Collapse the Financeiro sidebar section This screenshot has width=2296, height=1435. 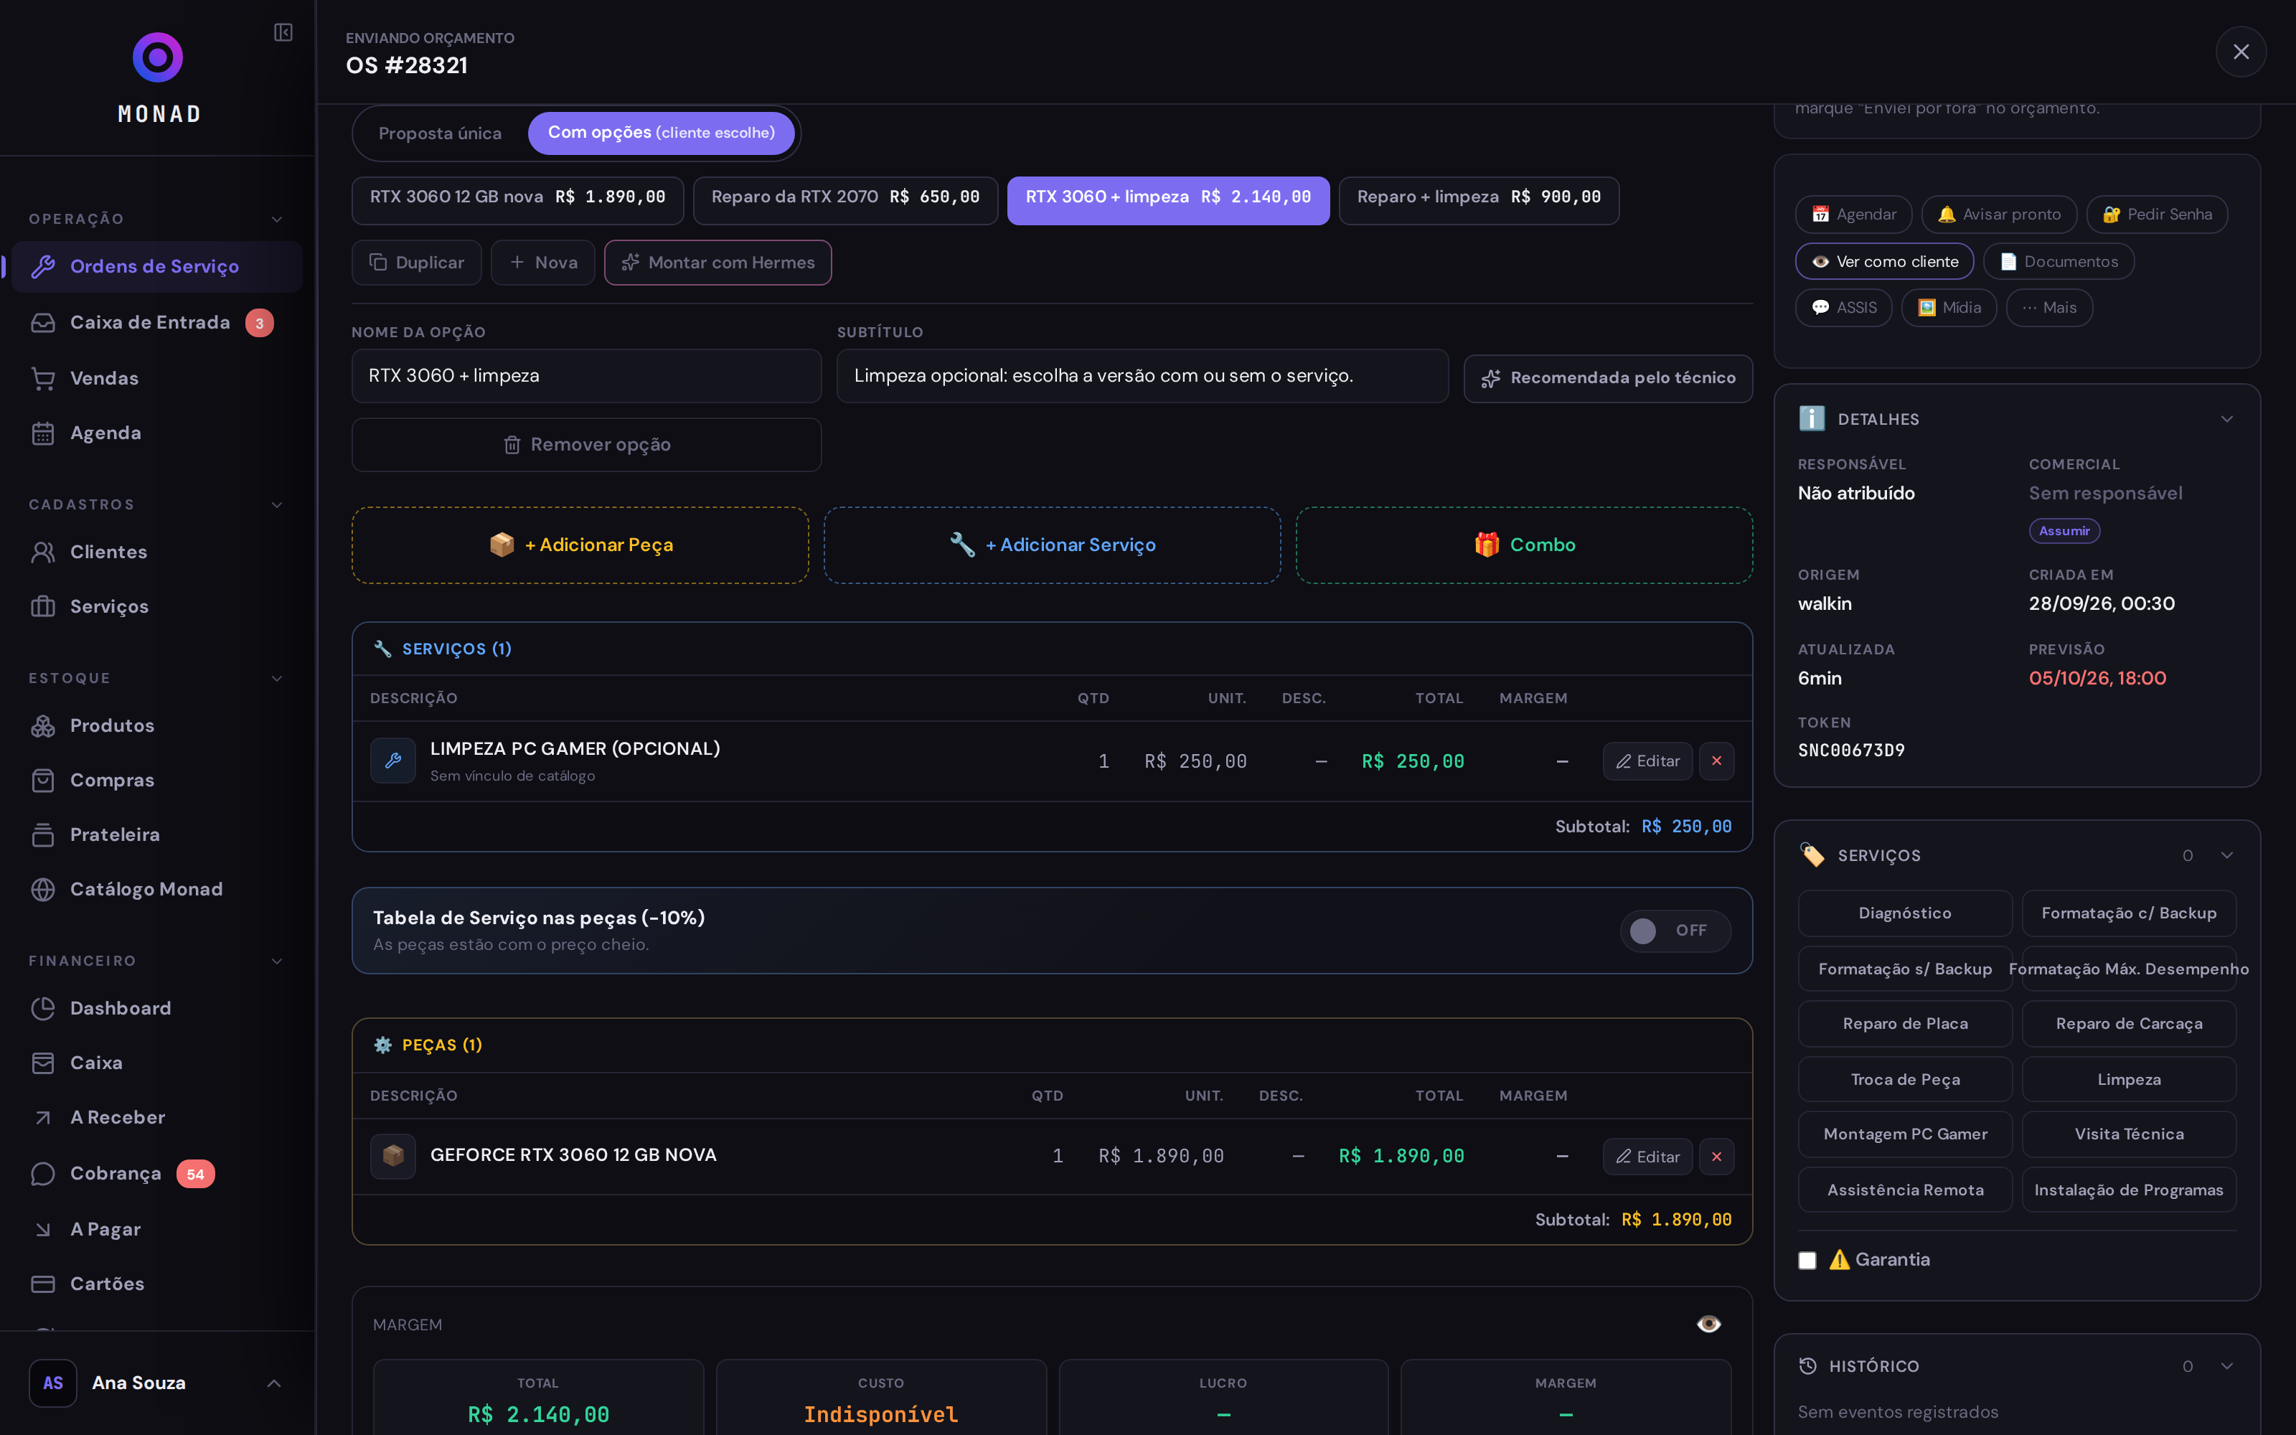click(x=277, y=961)
